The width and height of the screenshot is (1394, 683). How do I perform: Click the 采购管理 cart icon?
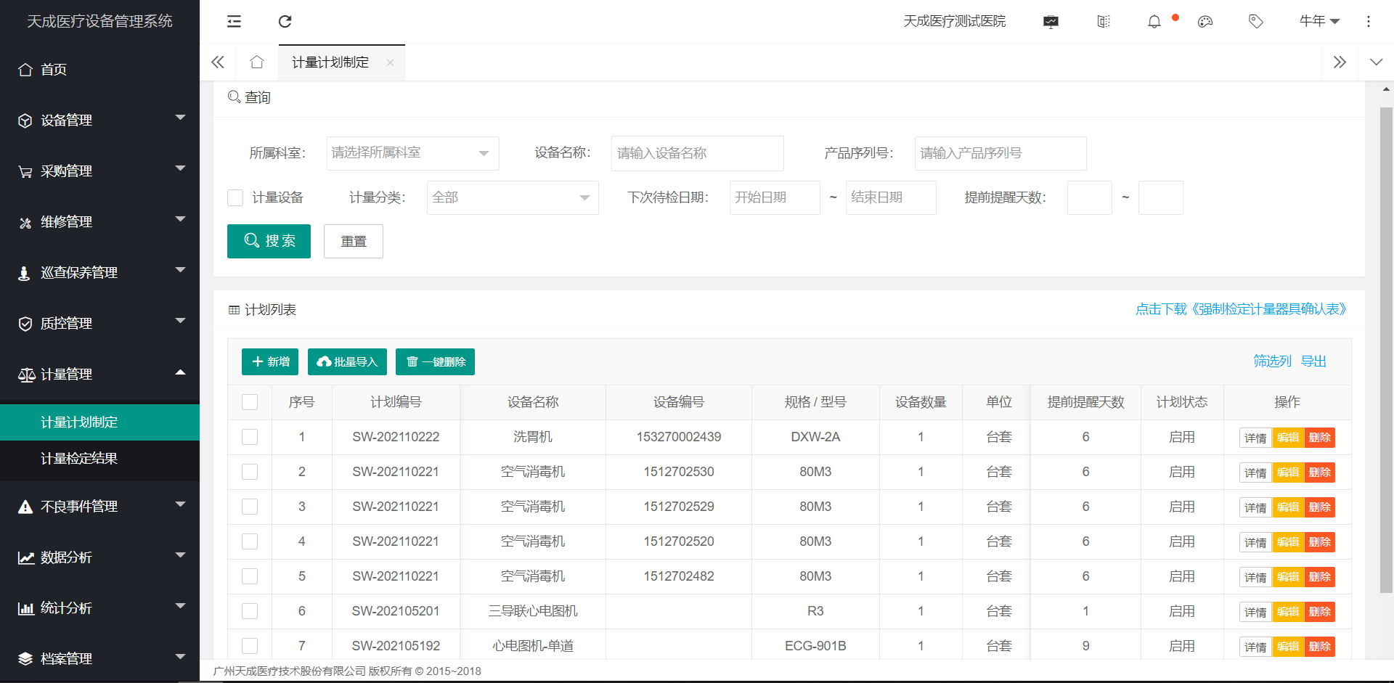(x=25, y=171)
